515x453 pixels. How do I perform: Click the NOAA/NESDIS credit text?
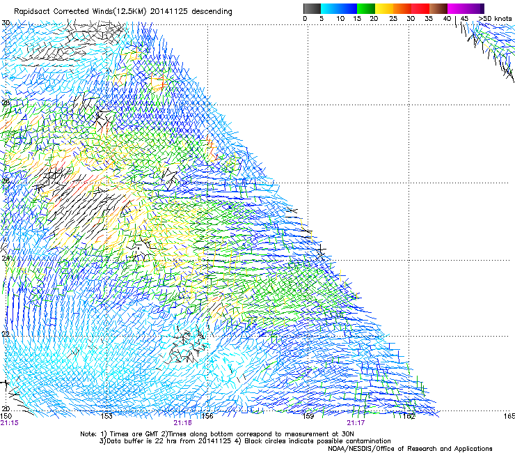tap(410, 449)
